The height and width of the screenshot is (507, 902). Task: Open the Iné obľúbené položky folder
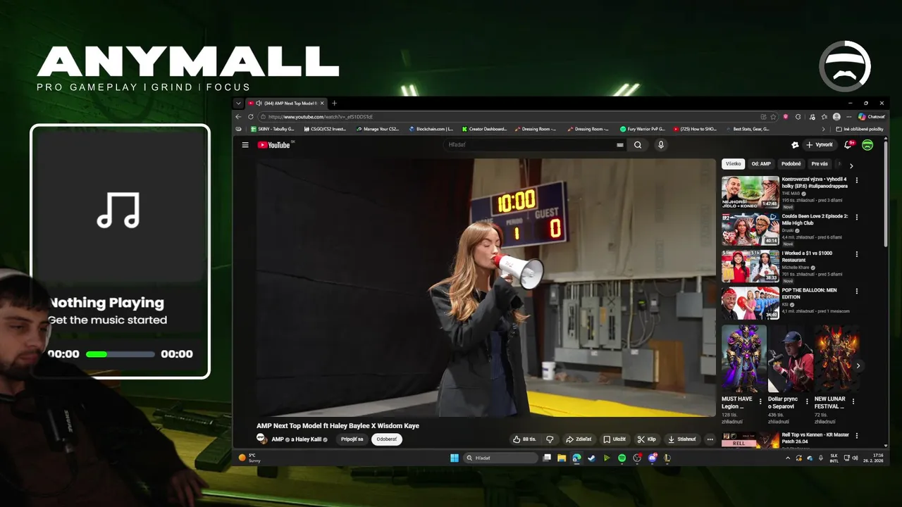pyautogui.click(x=859, y=130)
